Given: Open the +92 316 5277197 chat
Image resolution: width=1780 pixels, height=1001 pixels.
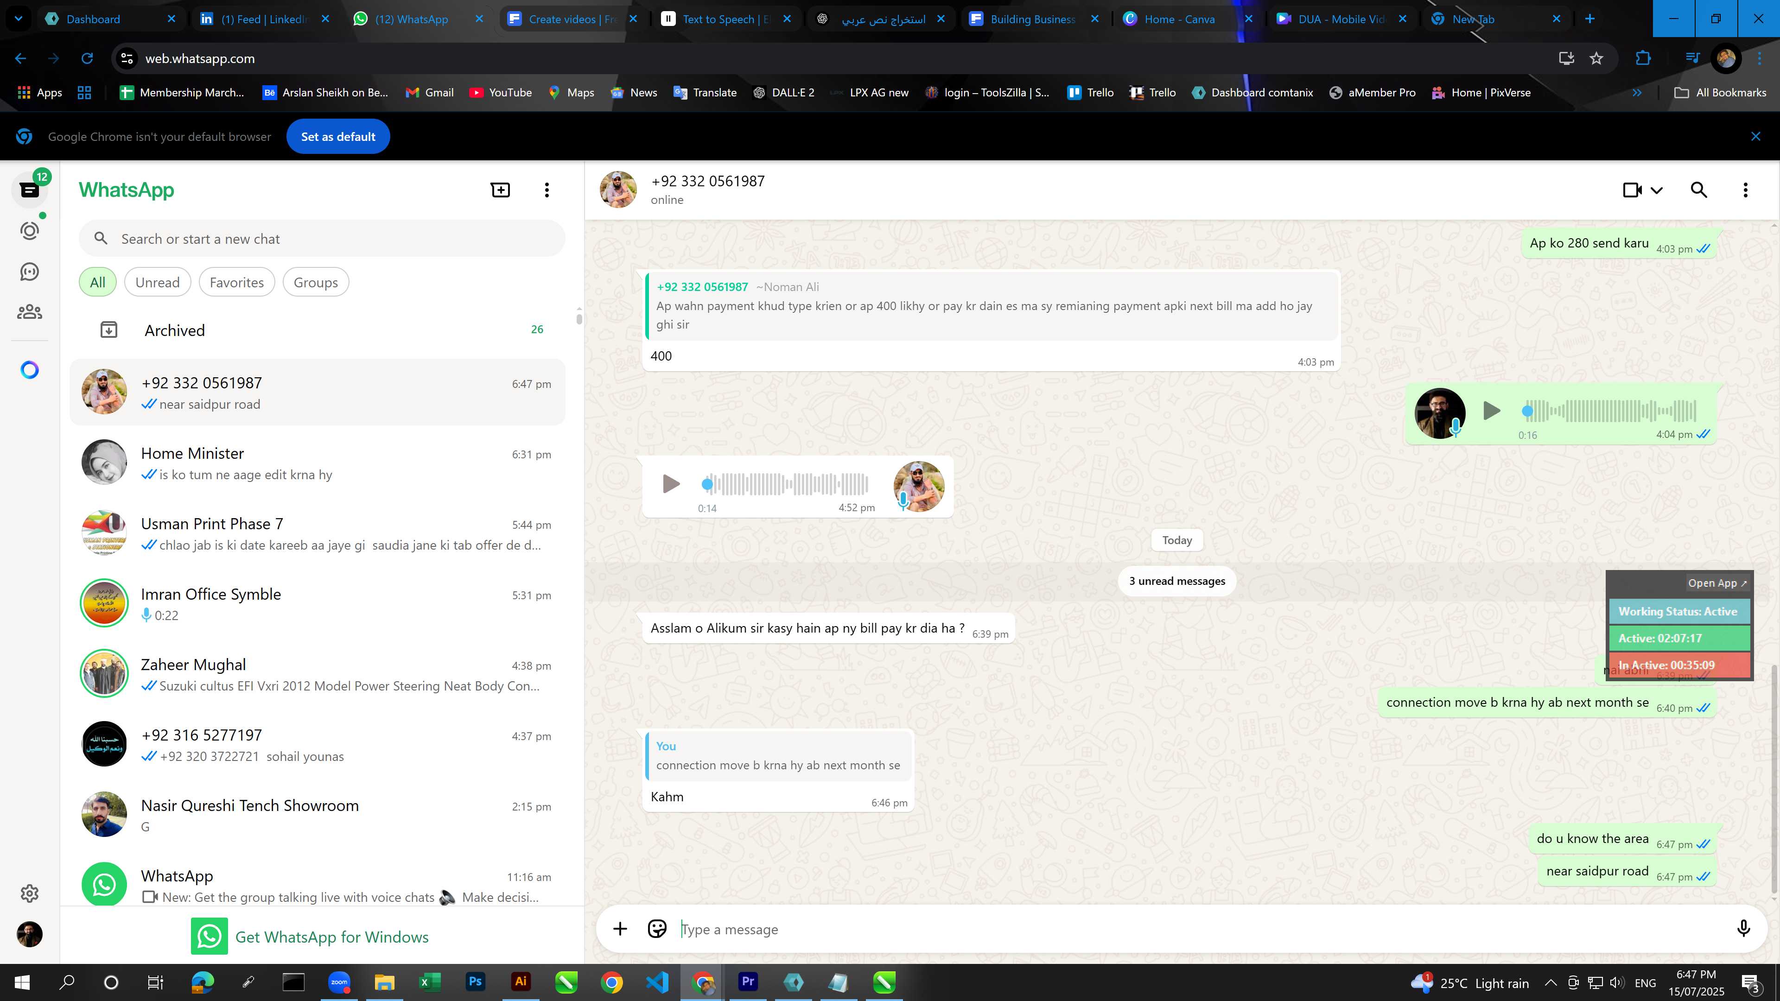Looking at the screenshot, I should click(317, 745).
